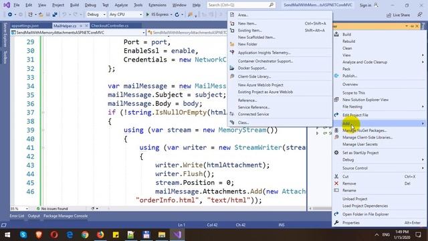Expand the View submenu
The image size is (428, 241).
[x=423, y=55]
